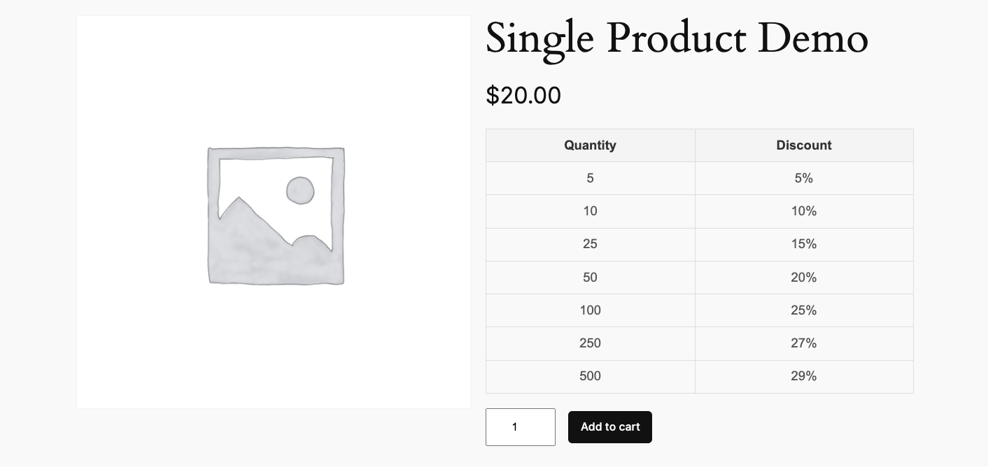
Task: Select the quantity 100 table cell
Action: [x=590, y=310]
